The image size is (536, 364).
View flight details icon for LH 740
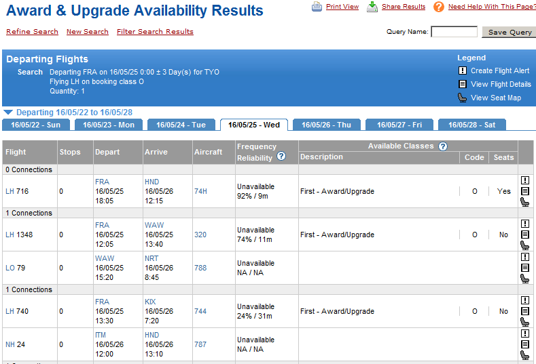coord(525,311)
